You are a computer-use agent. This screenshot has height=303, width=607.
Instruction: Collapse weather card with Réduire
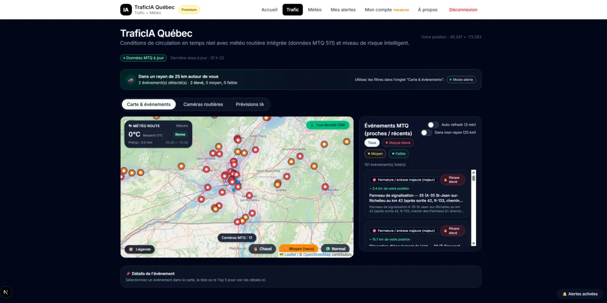click(x=182, y=126)
